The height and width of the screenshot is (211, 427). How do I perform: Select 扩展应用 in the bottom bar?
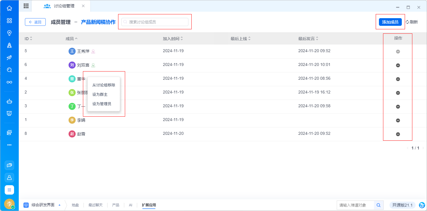[149, 205]
